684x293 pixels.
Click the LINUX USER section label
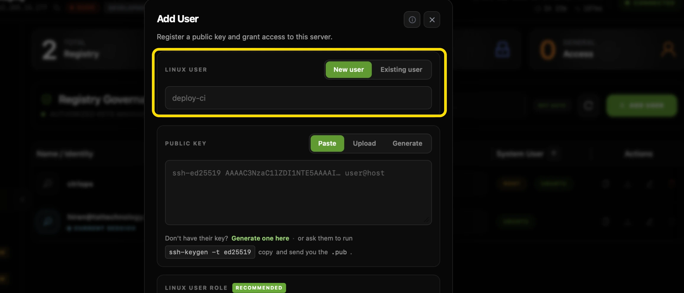pyautogui.click(x=186, y=70)
